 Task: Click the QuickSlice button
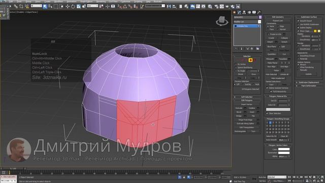(271, 54)
